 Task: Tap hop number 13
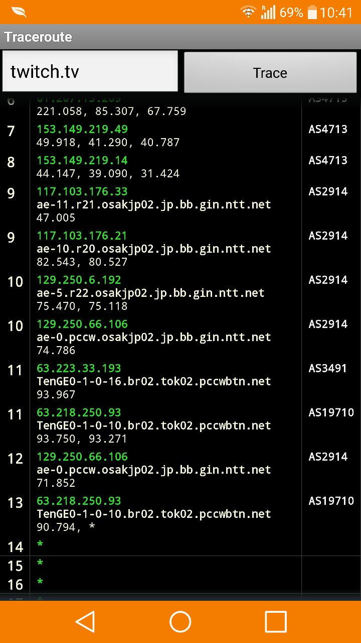click(x=15, y=503)
